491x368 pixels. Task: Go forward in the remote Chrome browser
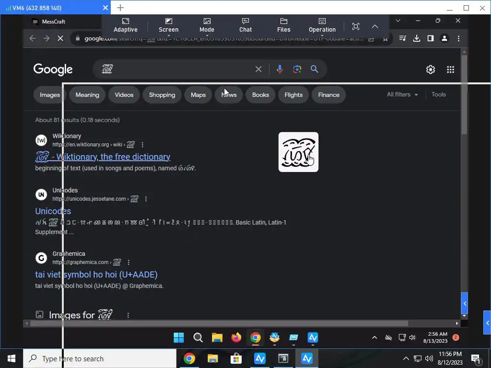47,38
